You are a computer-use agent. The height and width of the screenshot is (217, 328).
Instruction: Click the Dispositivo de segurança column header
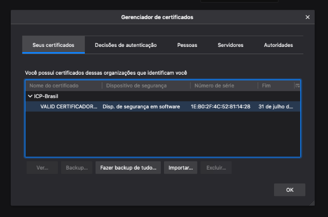click(145, 86)
